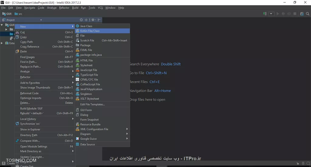Expand the Analyze submenu
311x167 pixels.
(45, 71)
